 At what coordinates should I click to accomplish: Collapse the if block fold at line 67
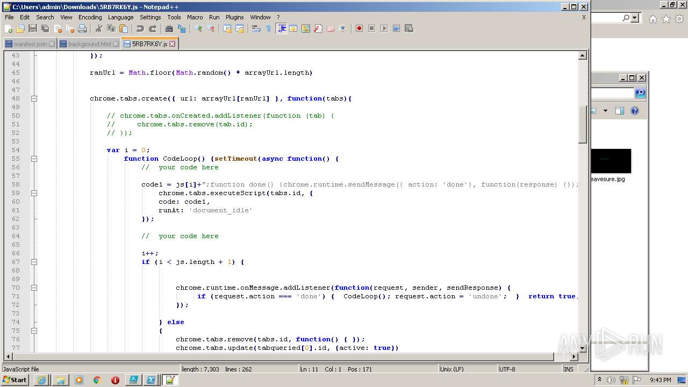point(34,262)
